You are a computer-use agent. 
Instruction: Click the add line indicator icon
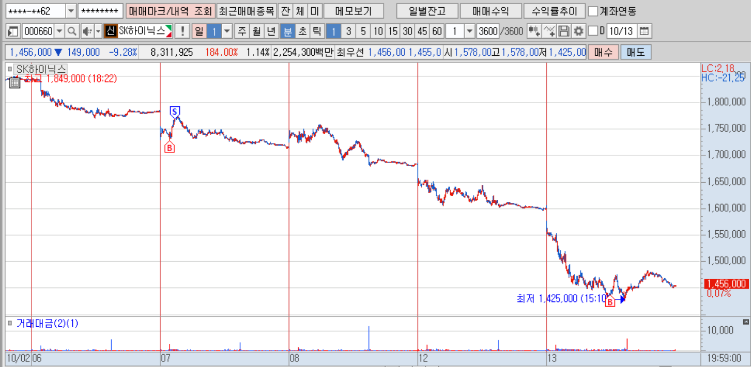(x=549, y=31)
